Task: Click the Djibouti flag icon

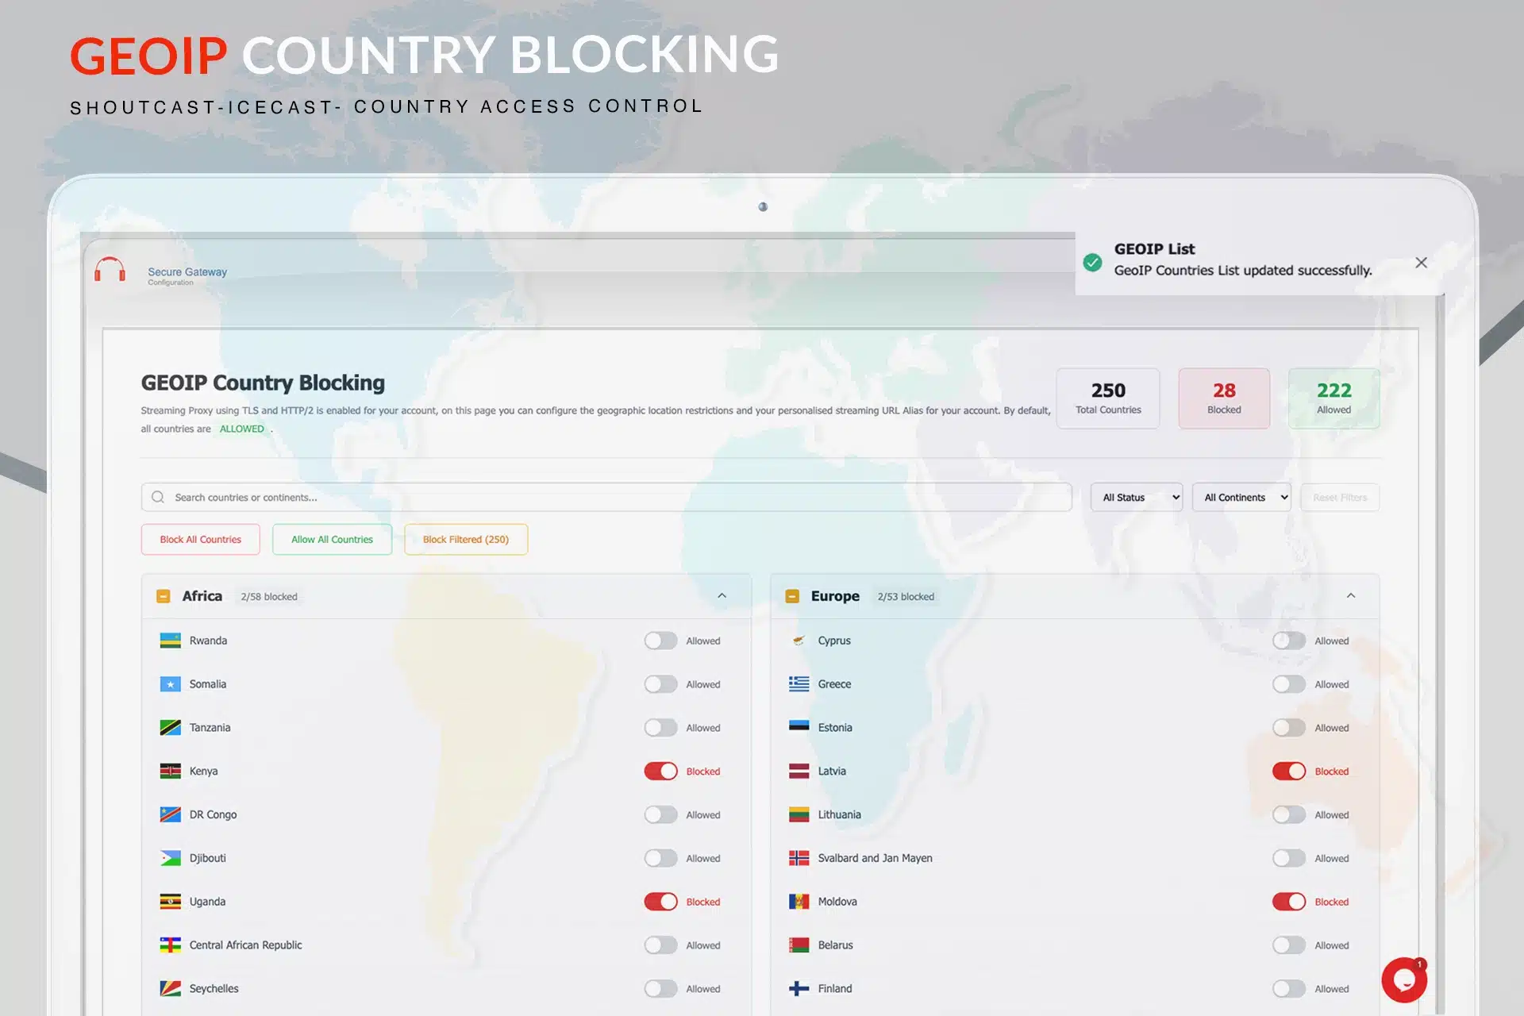Action: pyautogui.click(x=170, y=858)
